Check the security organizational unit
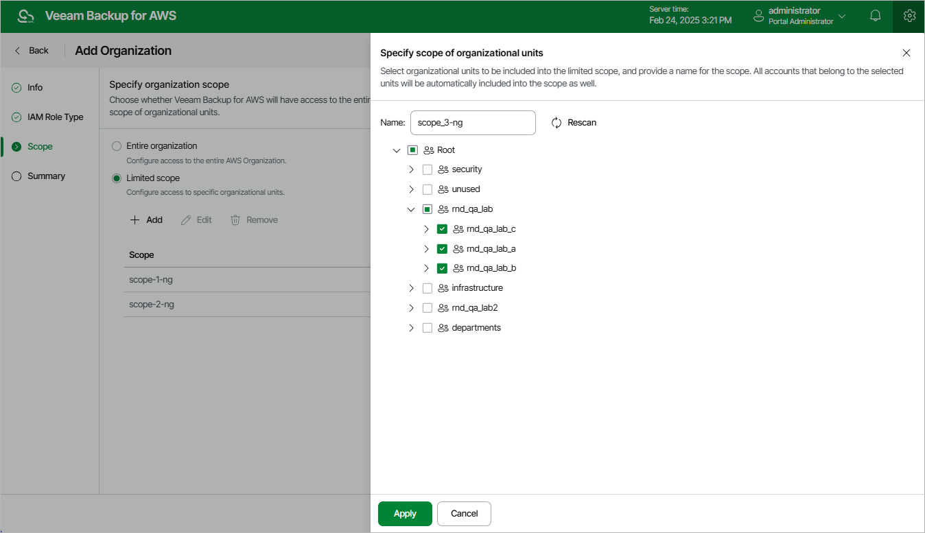 427,169
